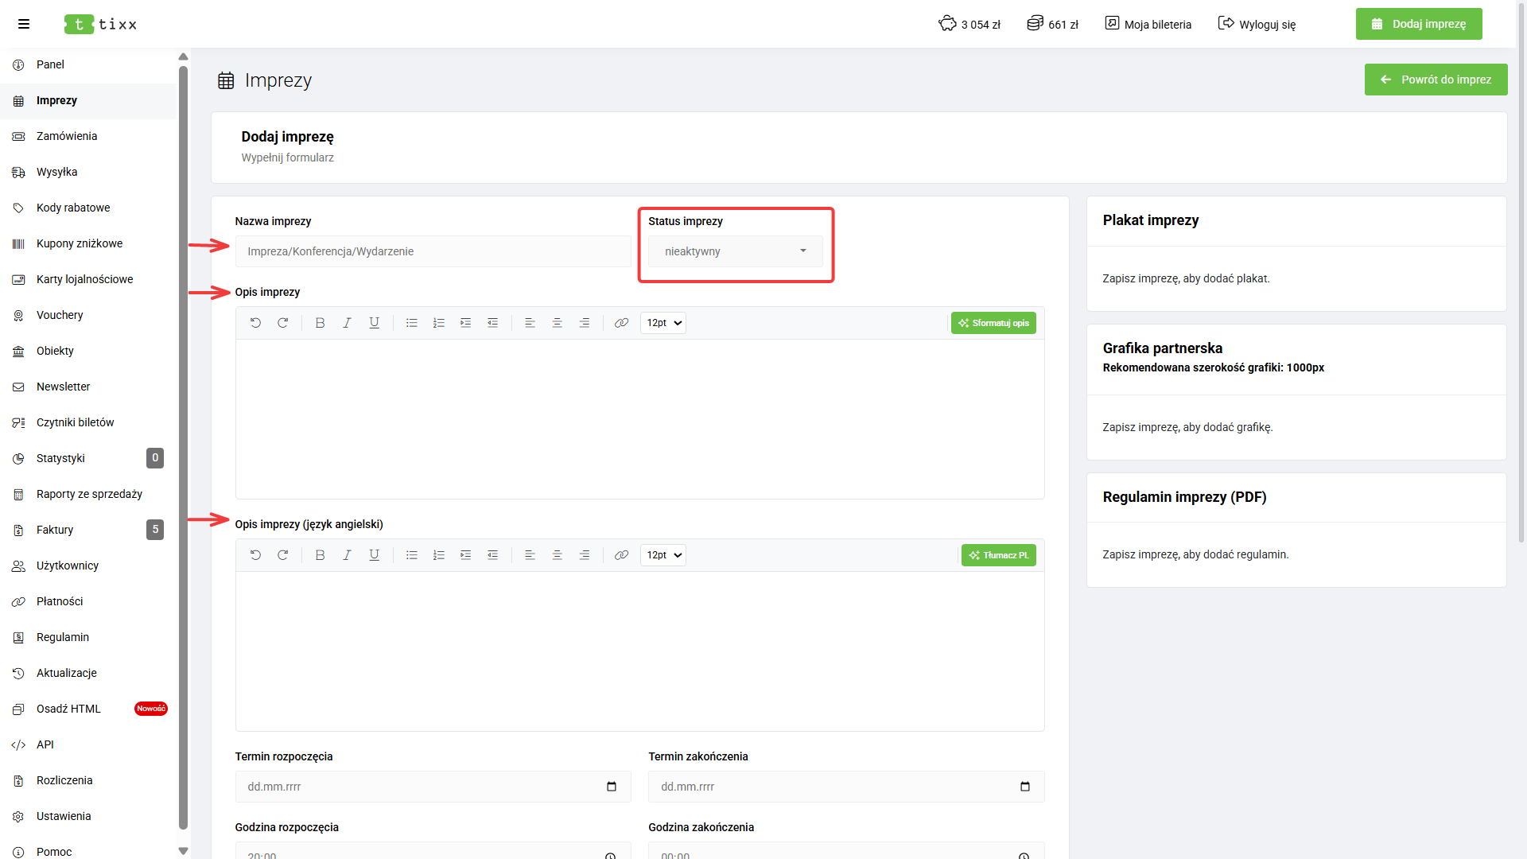The image size is (1527, 859).
Task: Click the green Dodaj imprezę button
Action: [1419, 24]
